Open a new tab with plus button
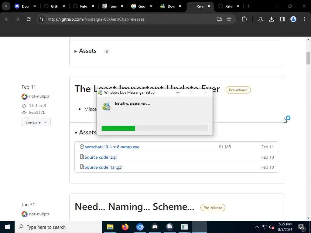 (x=249, y=6)
